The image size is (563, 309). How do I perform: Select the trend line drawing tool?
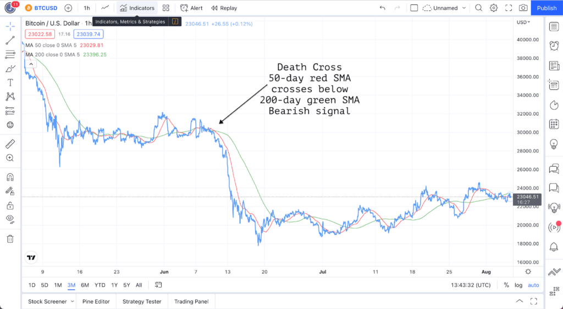tap(10, 40)
